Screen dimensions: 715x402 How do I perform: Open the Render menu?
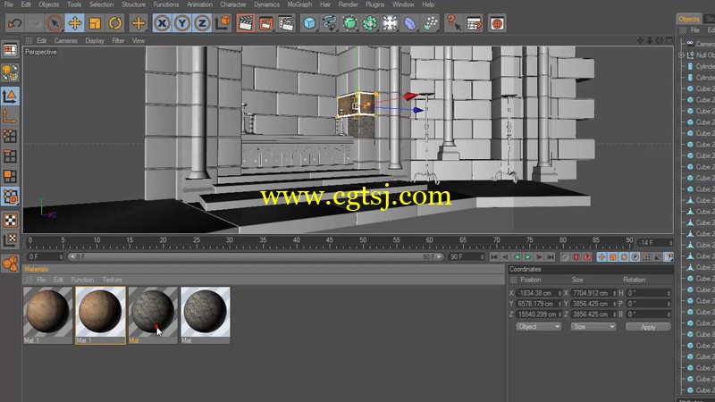tap(348, 4)
